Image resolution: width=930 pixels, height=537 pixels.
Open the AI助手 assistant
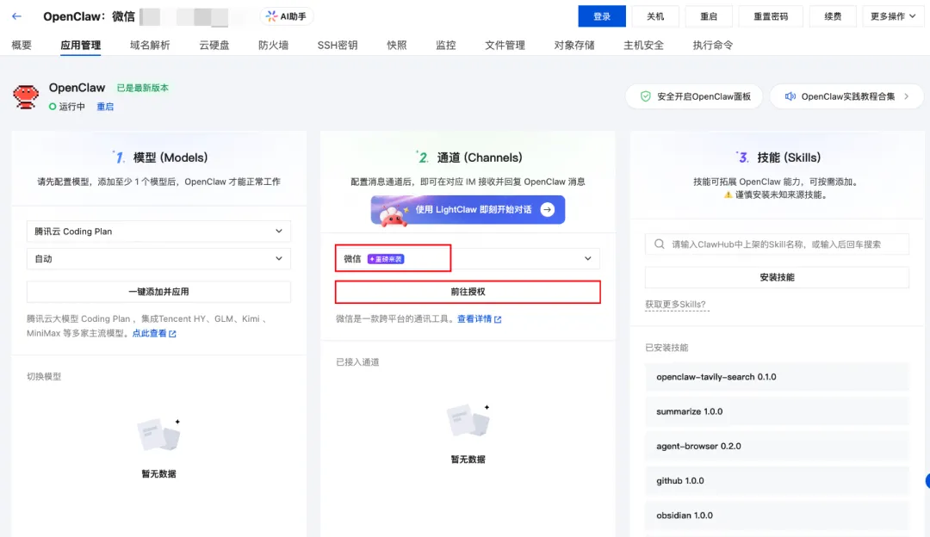click(x=287, y=16)
